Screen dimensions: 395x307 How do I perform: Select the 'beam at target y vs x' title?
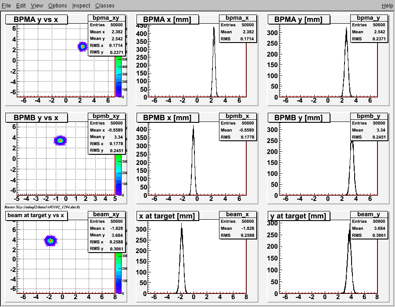(x=36, y=215)
